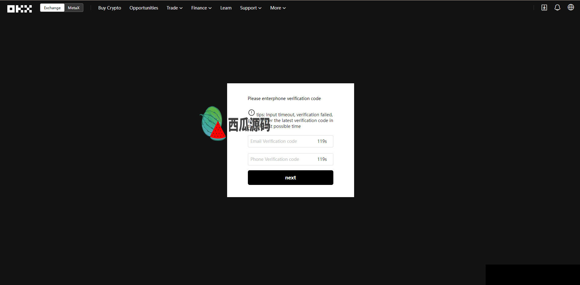Image resolution: width=580 pixels, height=285 pixels.
Task: Open the Opportunities menu item
Action: coord(144,8)
